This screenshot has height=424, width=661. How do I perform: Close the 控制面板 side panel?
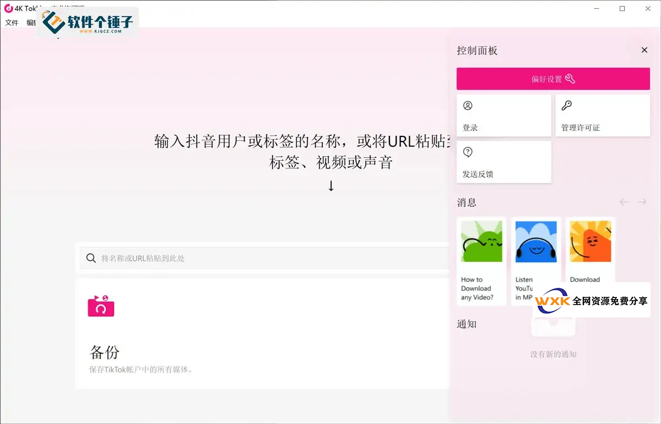(x=644, y=50)
